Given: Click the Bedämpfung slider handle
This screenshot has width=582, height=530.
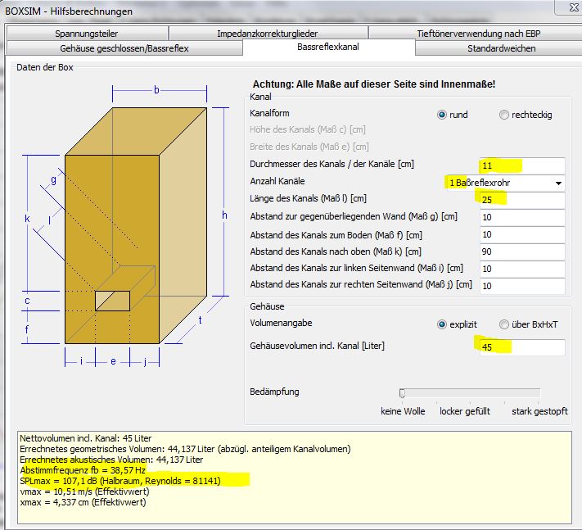Looking at the screenshot, I should 402,392.
